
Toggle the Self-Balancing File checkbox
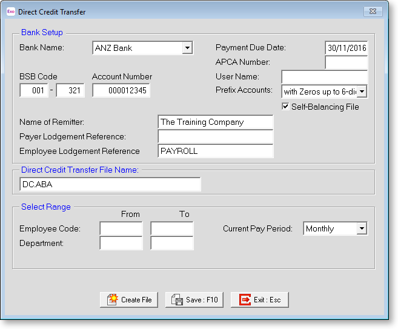click(286, 107)
